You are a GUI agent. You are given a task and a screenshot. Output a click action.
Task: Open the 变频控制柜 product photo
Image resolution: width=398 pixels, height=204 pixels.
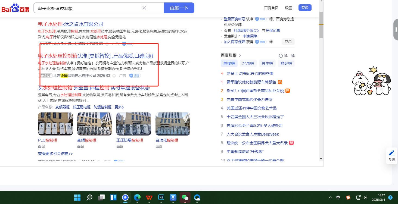[95, 124]
